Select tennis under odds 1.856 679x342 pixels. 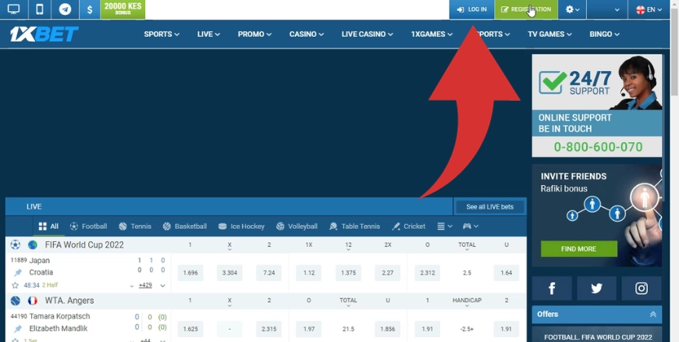(x=388, y=329)
